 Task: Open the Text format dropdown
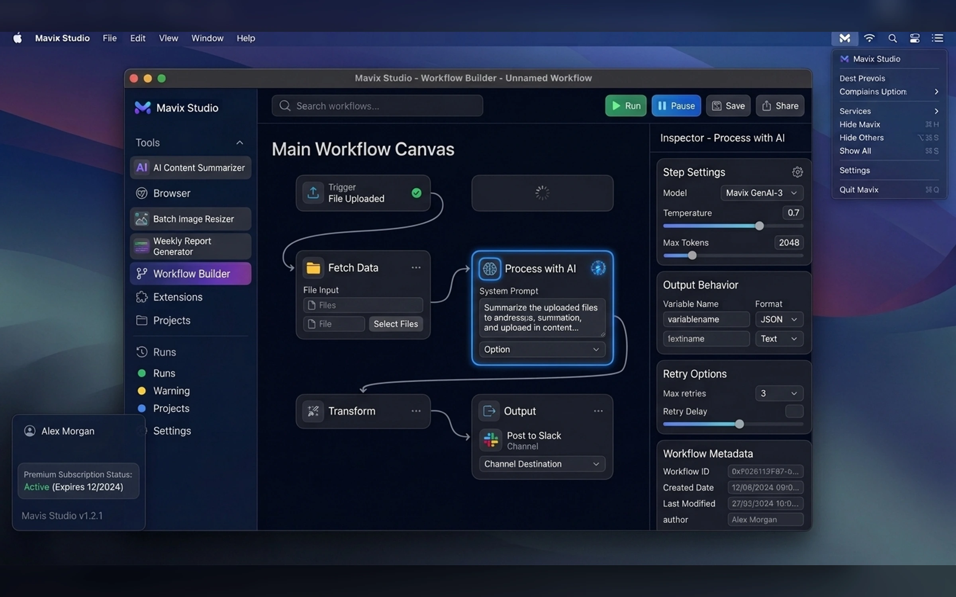click(779, 339)
